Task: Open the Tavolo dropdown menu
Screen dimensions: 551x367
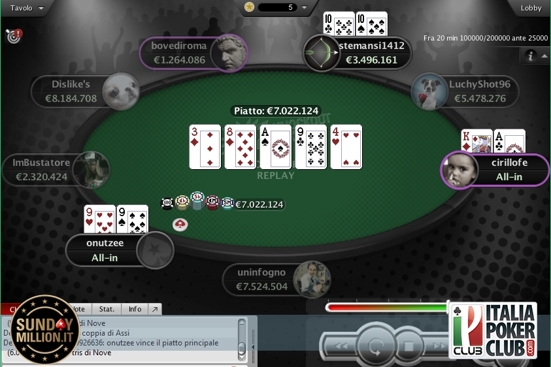Action: pyautogui.click(x=27, y=8)
